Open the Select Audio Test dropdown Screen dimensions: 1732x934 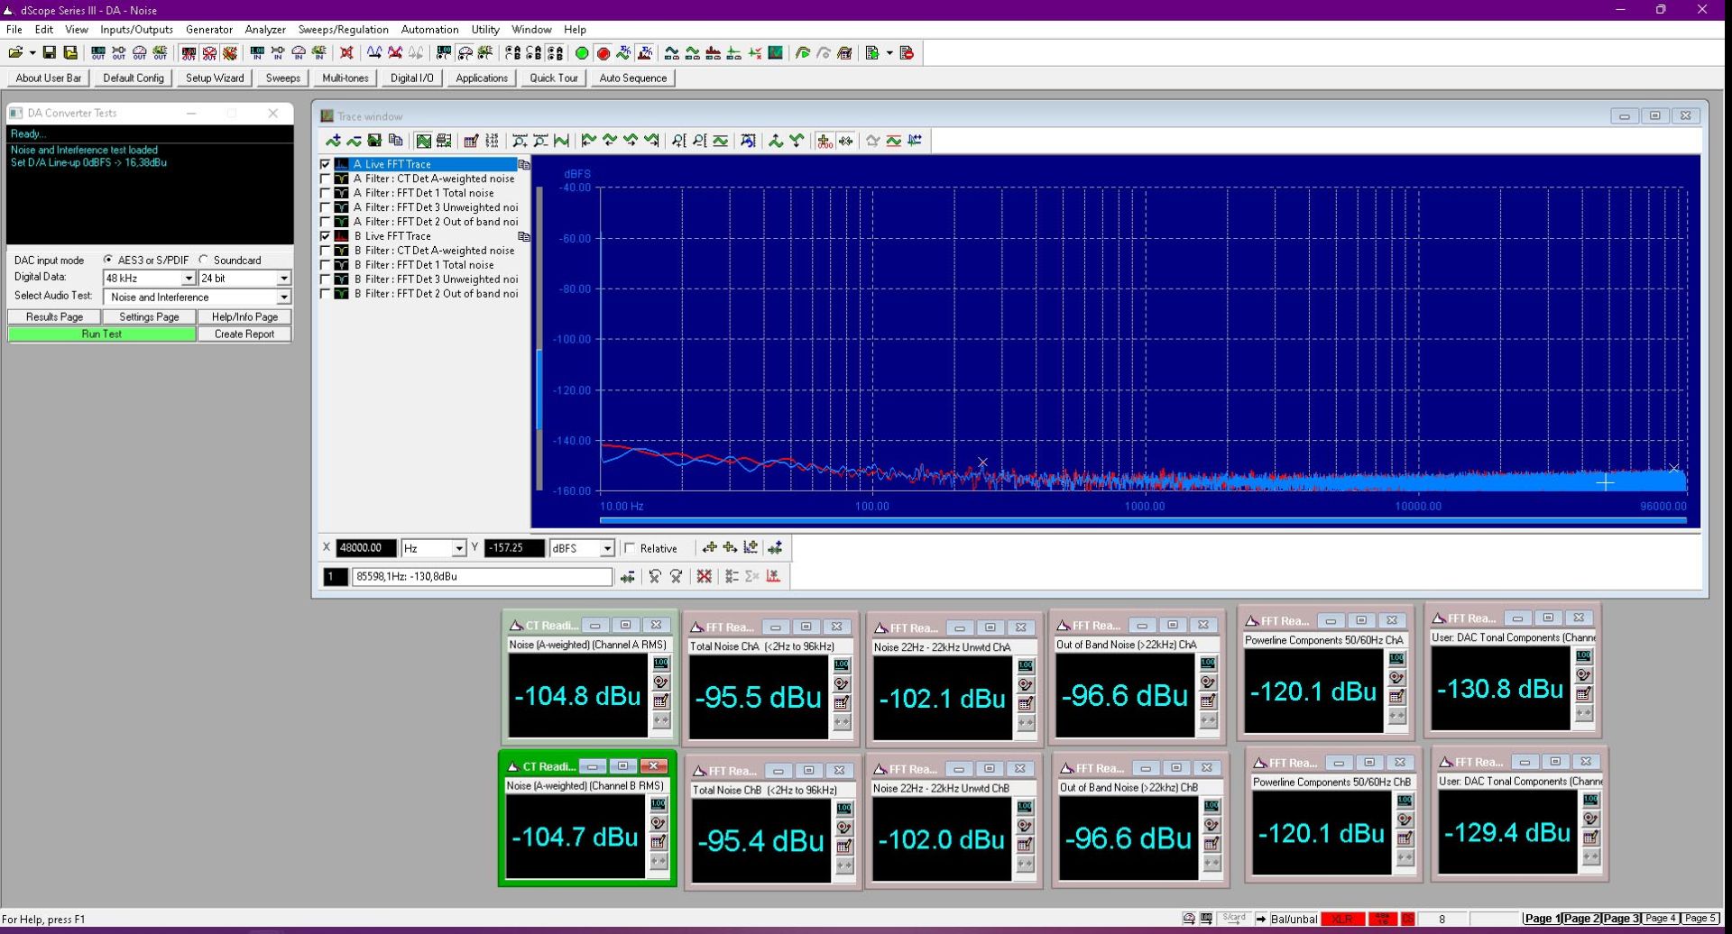(283, 298)
